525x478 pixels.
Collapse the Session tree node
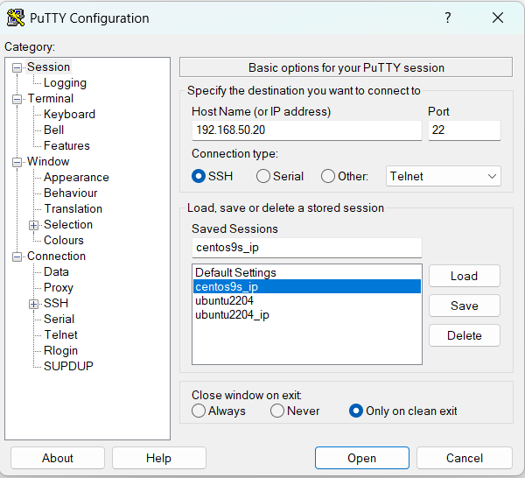(17, 68)
